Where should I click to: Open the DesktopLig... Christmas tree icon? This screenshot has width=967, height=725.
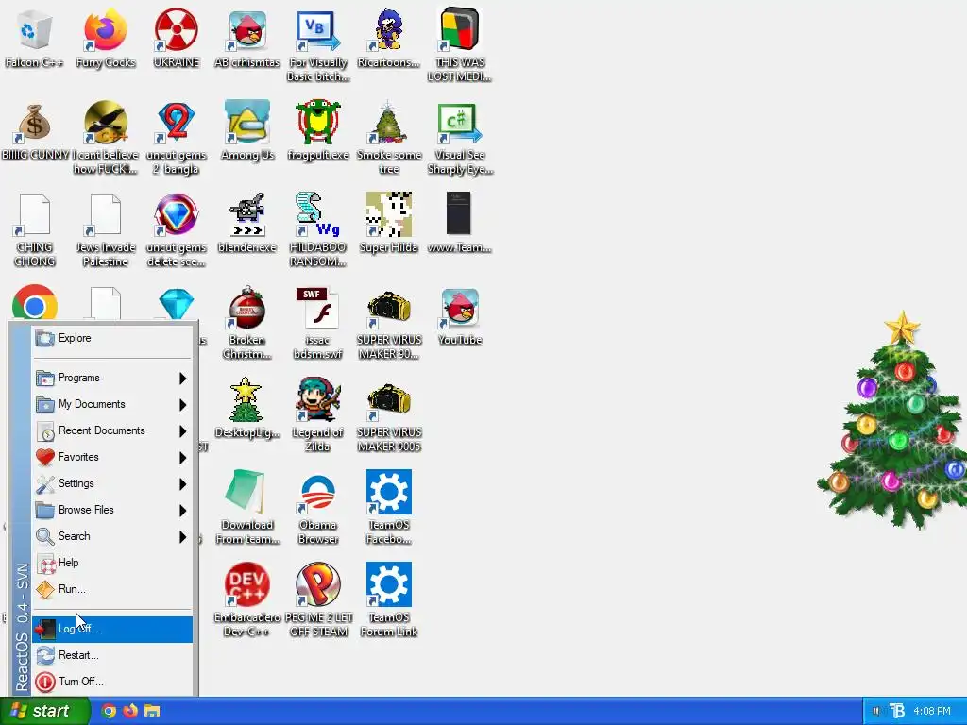tap(246, 410)
